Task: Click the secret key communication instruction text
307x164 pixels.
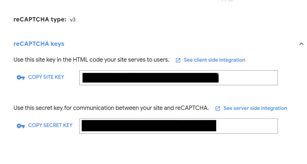Action: (x=111, y=108)
